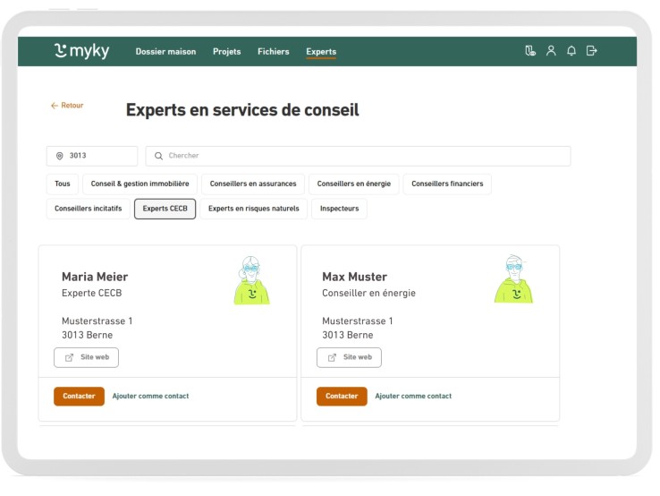Click the magnifier icon in search bar

(x=158, y=156)
